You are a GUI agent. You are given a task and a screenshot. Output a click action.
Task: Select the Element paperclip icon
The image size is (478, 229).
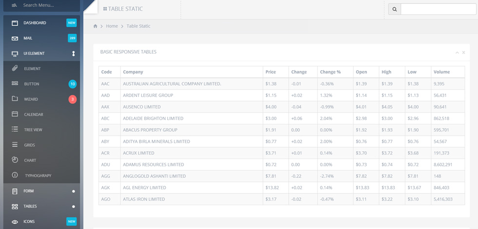(x=15, y=69)
